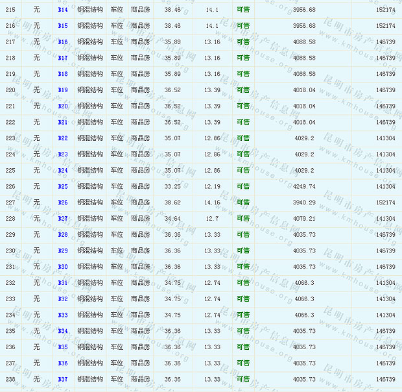
Task: Open the B19 parking space link
Action: [x=63, y=90]
